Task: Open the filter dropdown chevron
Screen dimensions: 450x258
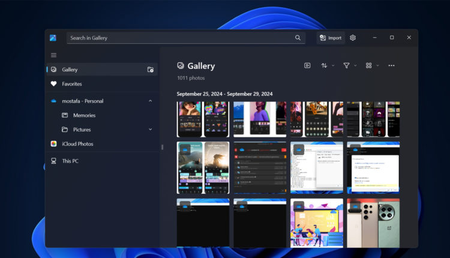Action: click(x=355, y=66)
